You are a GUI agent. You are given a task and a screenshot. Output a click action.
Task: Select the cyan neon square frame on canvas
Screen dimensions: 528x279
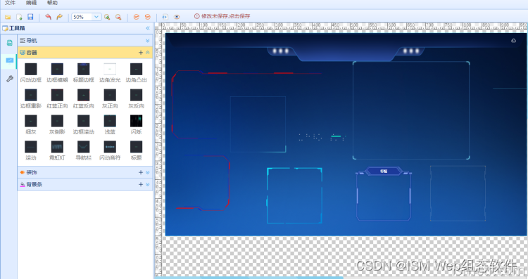point(294,195)
